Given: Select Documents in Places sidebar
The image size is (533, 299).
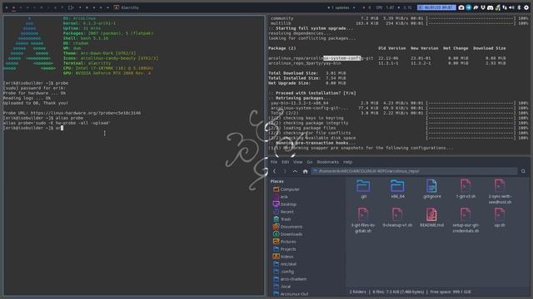Looking at the screenshot, I should [287, 227].
